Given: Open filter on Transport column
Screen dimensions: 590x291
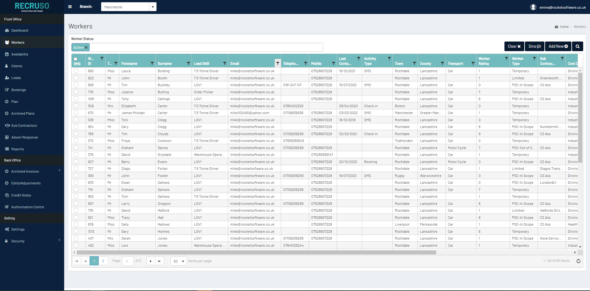Looking at the screenshot, I should click(473, 64).
